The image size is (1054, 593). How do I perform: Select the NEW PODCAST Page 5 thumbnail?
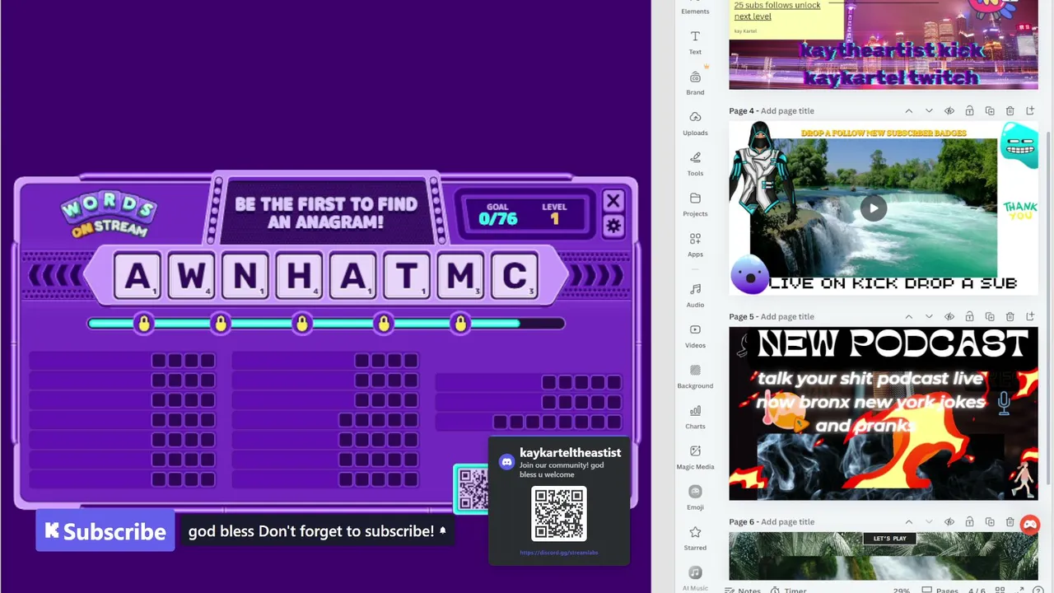coord(884,413)
